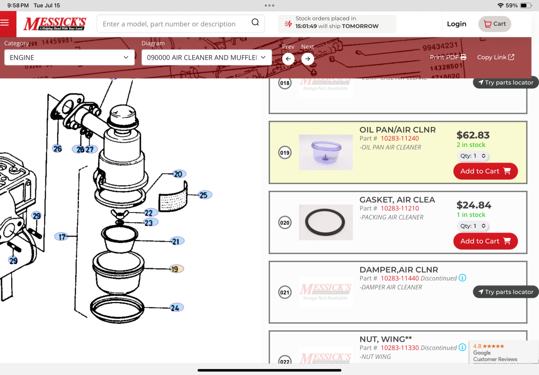Click the $24.84 price
The height and width of the screenshot is (375, 539).
point(474,205)
